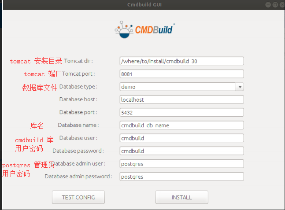The height and width of the screenshot is (210, 285).
Task: Click the Database type label
Action: click(78, 87)
